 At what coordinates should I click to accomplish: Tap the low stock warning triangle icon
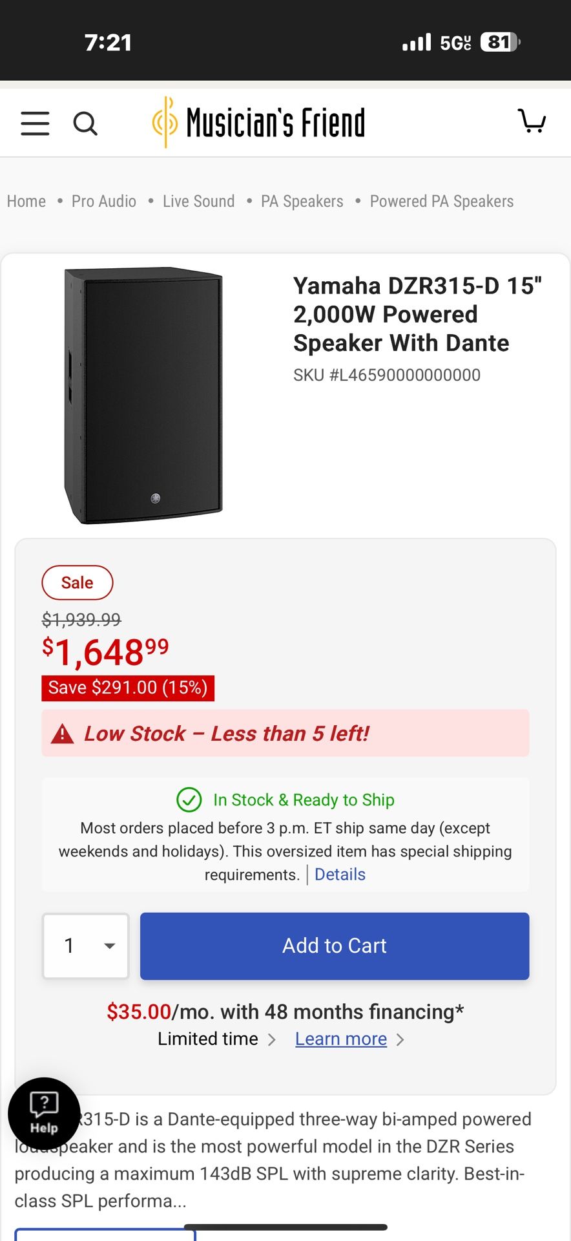[62, 733]
